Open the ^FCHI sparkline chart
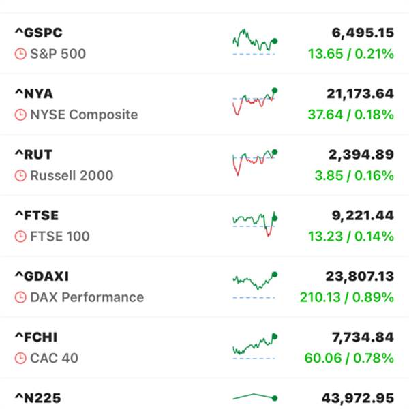This screenshot has height=409, width=409. point(255,346)
